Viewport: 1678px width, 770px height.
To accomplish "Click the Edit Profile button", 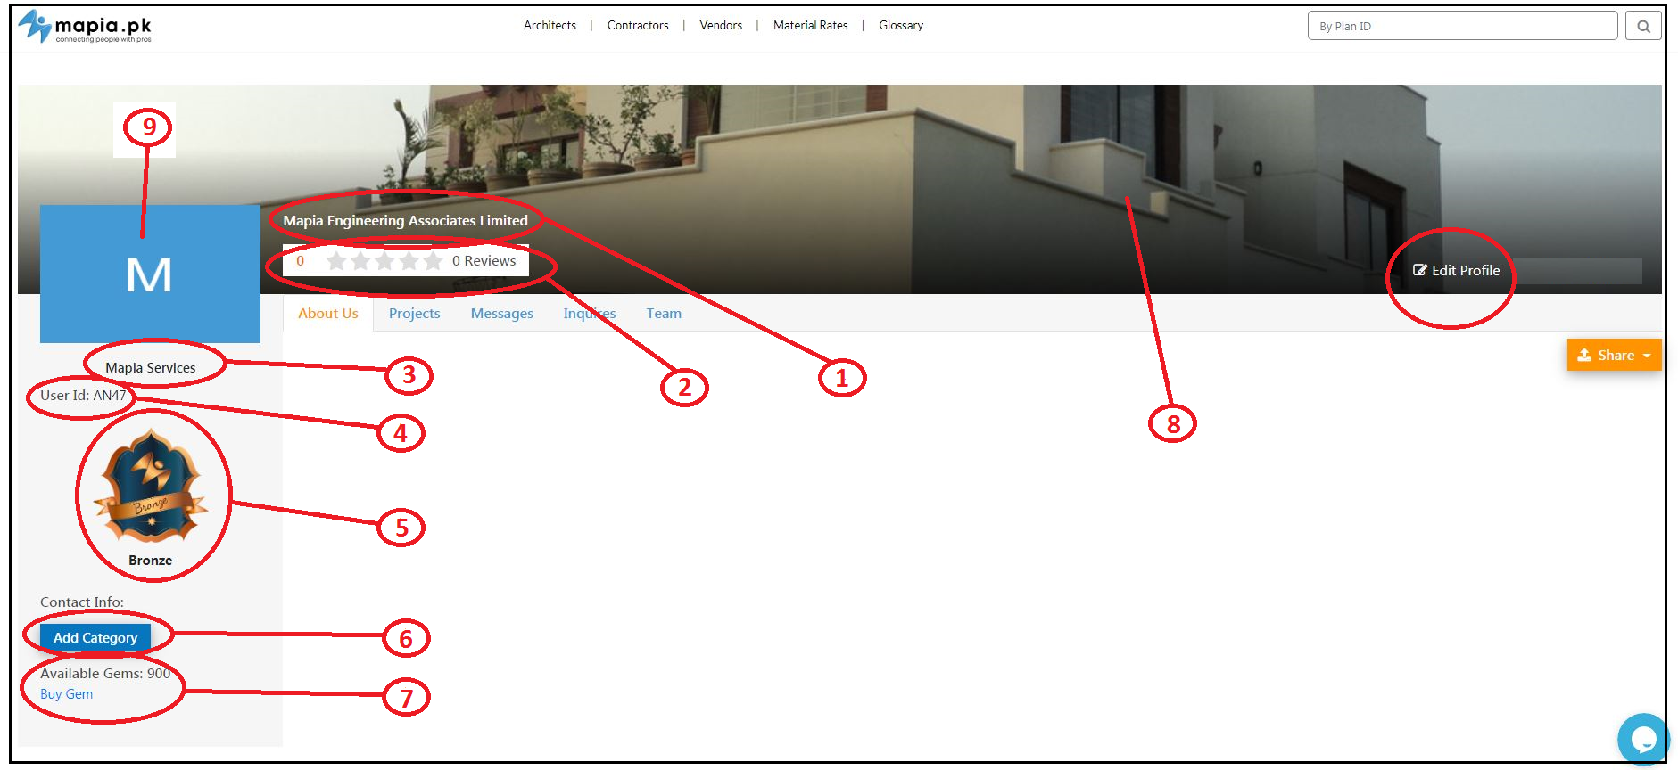I will click(1457, 270).
